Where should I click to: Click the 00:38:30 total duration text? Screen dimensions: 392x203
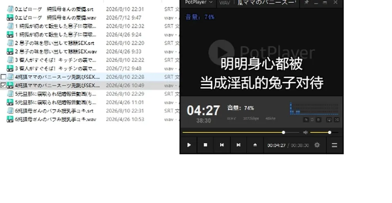(x=300, y=146)
